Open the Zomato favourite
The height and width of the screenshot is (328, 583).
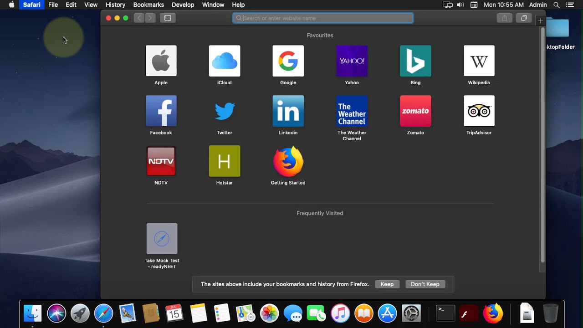pyautogui.click(x=415, y=111)
